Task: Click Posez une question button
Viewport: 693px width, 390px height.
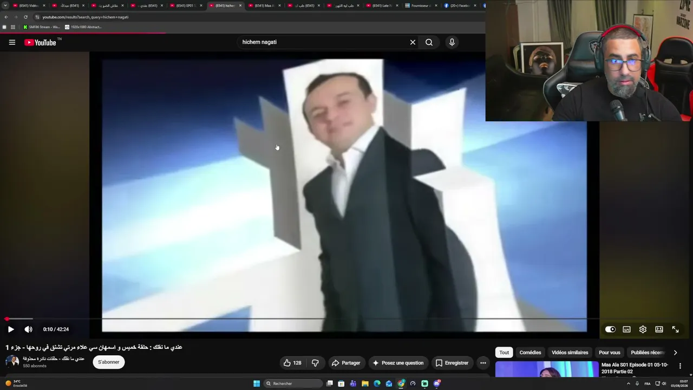Action: click(x=398, y=363)
